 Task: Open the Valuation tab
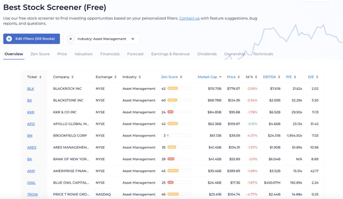click(84, 54)
